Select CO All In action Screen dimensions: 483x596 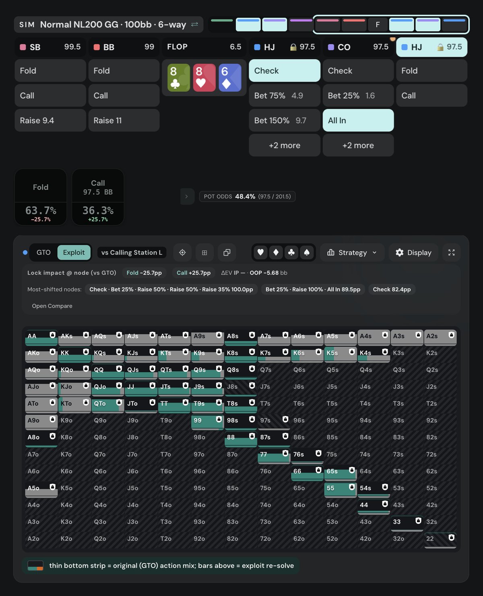click(x=358, y=120)
